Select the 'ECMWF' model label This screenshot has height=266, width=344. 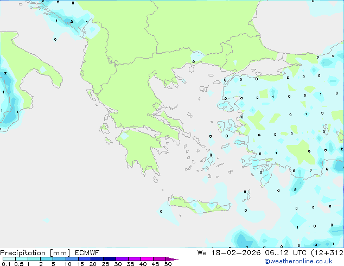(x=87, y=253)
